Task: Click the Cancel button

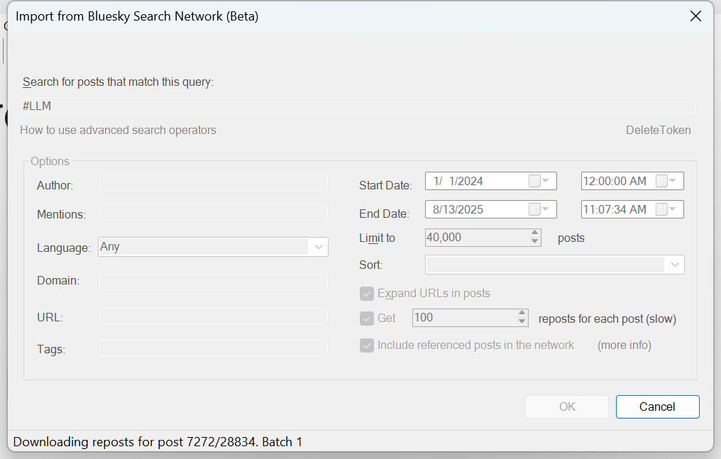Action: (657, 407)
